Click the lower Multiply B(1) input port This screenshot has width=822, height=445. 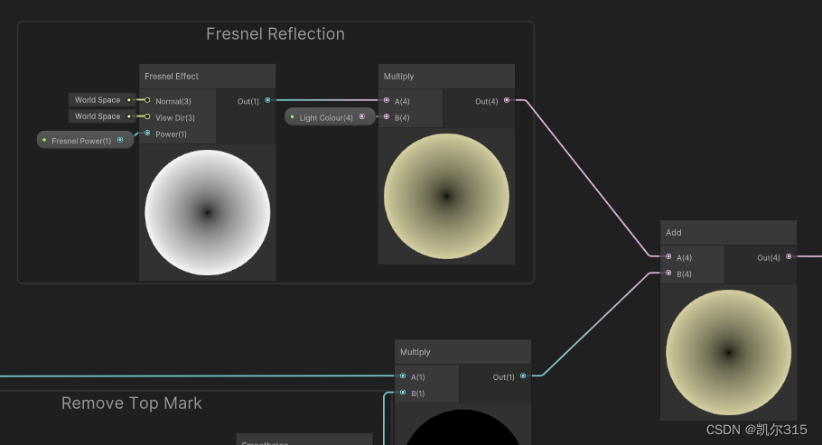pyautogui.click(x=403, y=392)
